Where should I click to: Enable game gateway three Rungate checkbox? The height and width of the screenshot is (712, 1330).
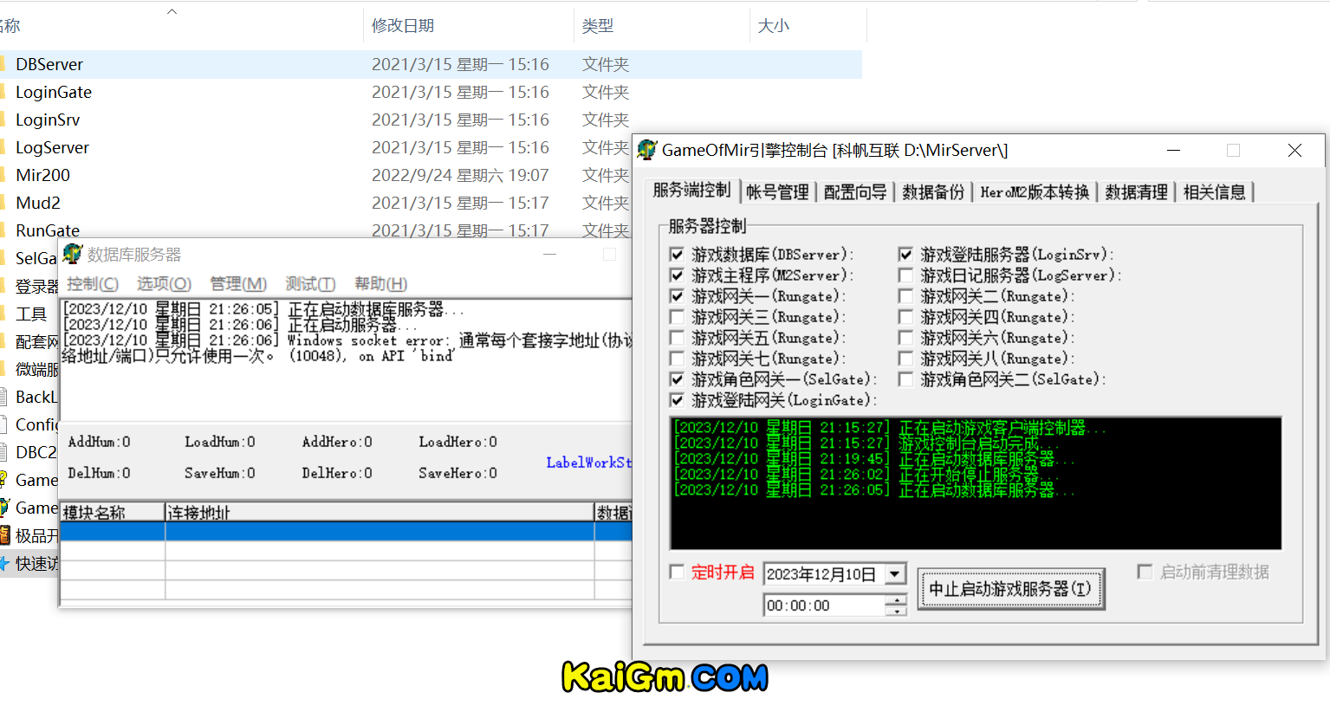click(x=677, y=317)
